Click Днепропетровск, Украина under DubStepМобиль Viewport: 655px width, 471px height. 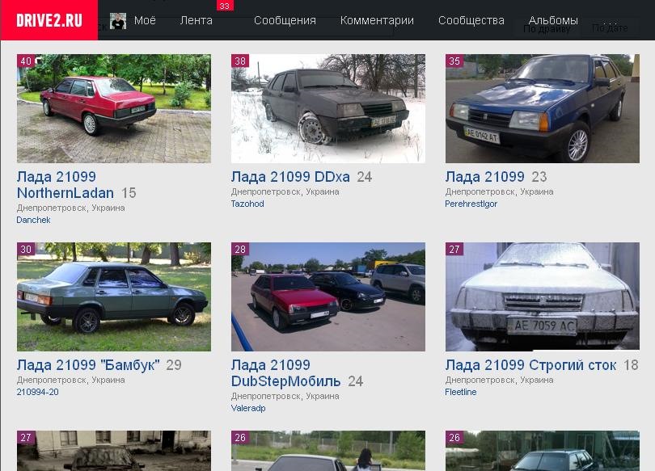tap(285, 396)
